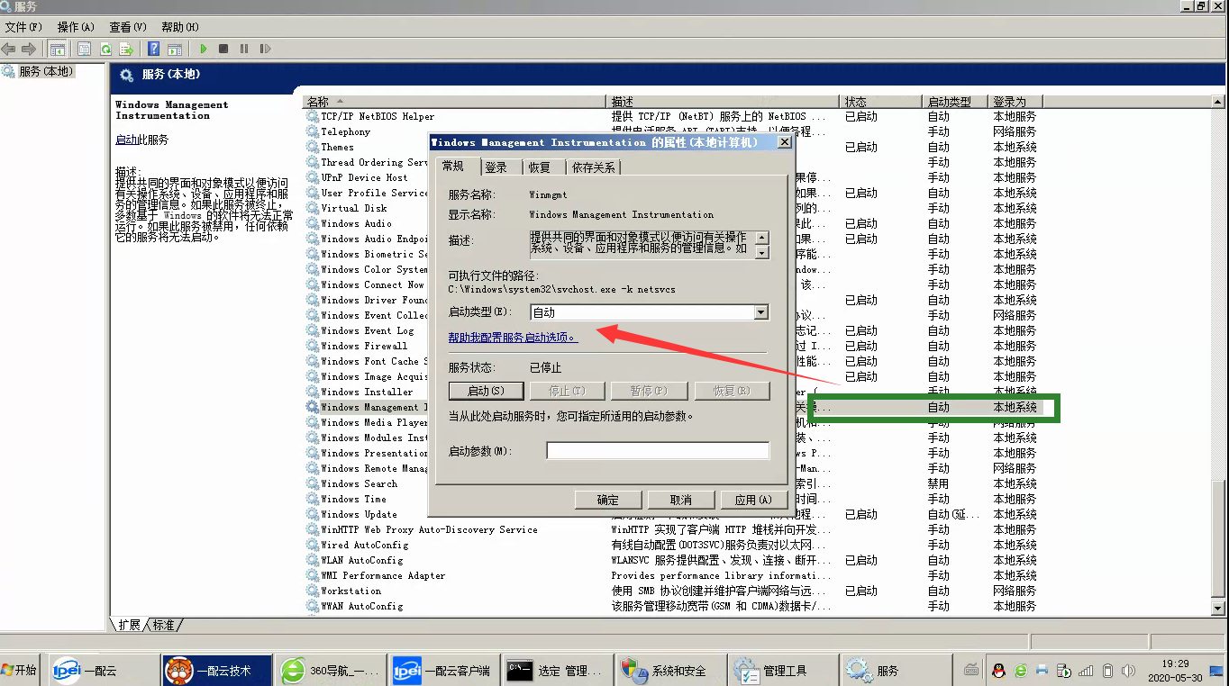Click the network signal bars tray icon
The image size is (1229, 686).
[1086, 671]
